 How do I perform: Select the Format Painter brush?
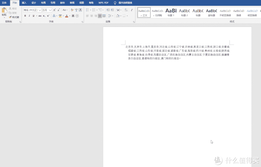[x=10, y=17]
